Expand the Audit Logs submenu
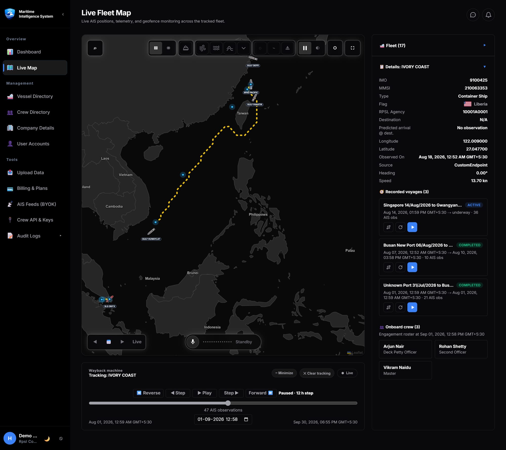Viewport: 506px width, 450px height. coord(60,236)
